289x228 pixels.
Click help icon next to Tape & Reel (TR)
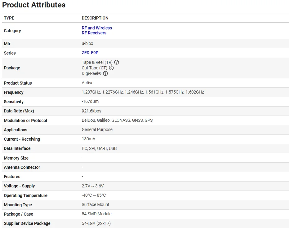click(x=117, y=62)
